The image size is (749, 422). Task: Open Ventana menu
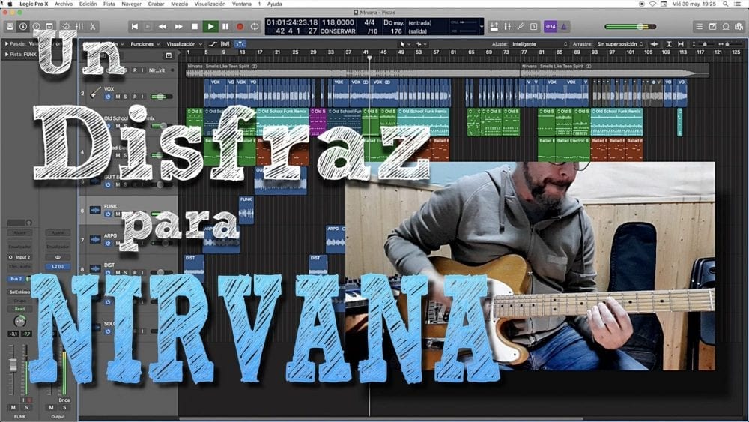[x=242, y=4]
